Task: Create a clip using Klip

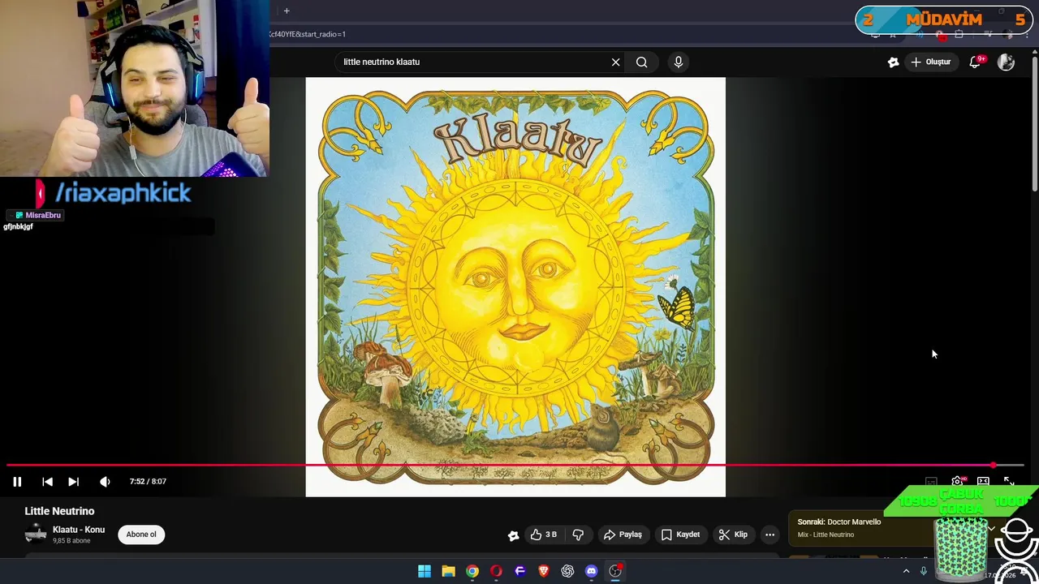Action: click(x=733, y=535)
